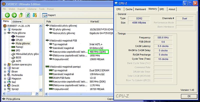Click the Pole column header
Image resolution: width=200 pixels, height=102 pixels.
(66, 22)
